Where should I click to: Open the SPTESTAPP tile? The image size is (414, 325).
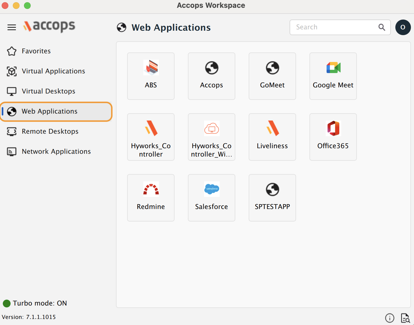point(272,198)
